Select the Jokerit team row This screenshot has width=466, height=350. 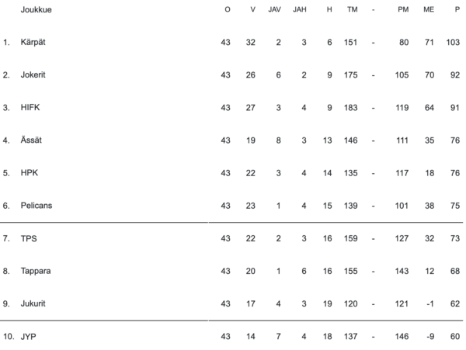pos(35,75)
